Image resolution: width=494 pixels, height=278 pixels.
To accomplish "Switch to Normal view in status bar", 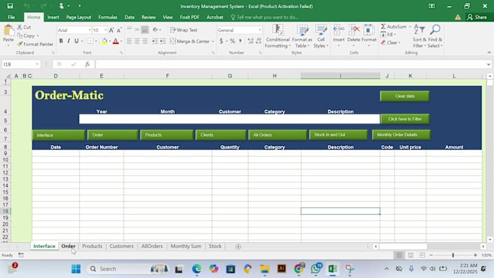I will (399, 255).
